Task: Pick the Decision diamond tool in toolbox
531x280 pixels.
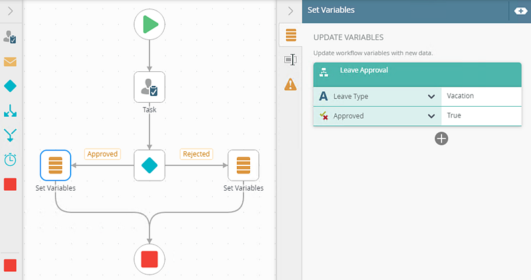Action: (10, 86)
